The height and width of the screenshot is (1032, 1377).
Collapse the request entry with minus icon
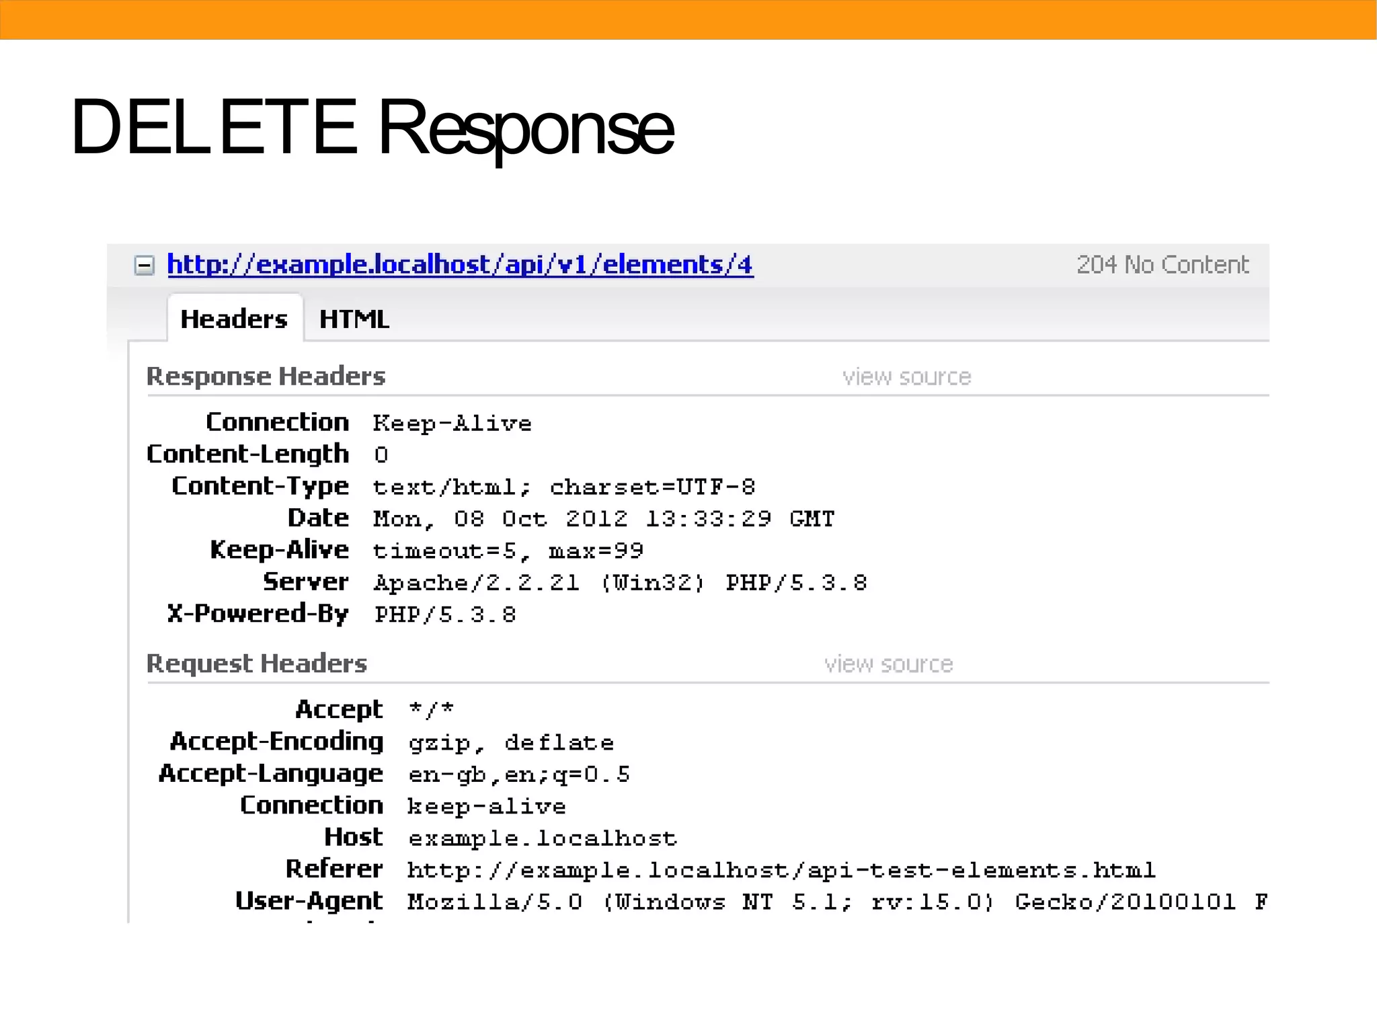[144, 265]
